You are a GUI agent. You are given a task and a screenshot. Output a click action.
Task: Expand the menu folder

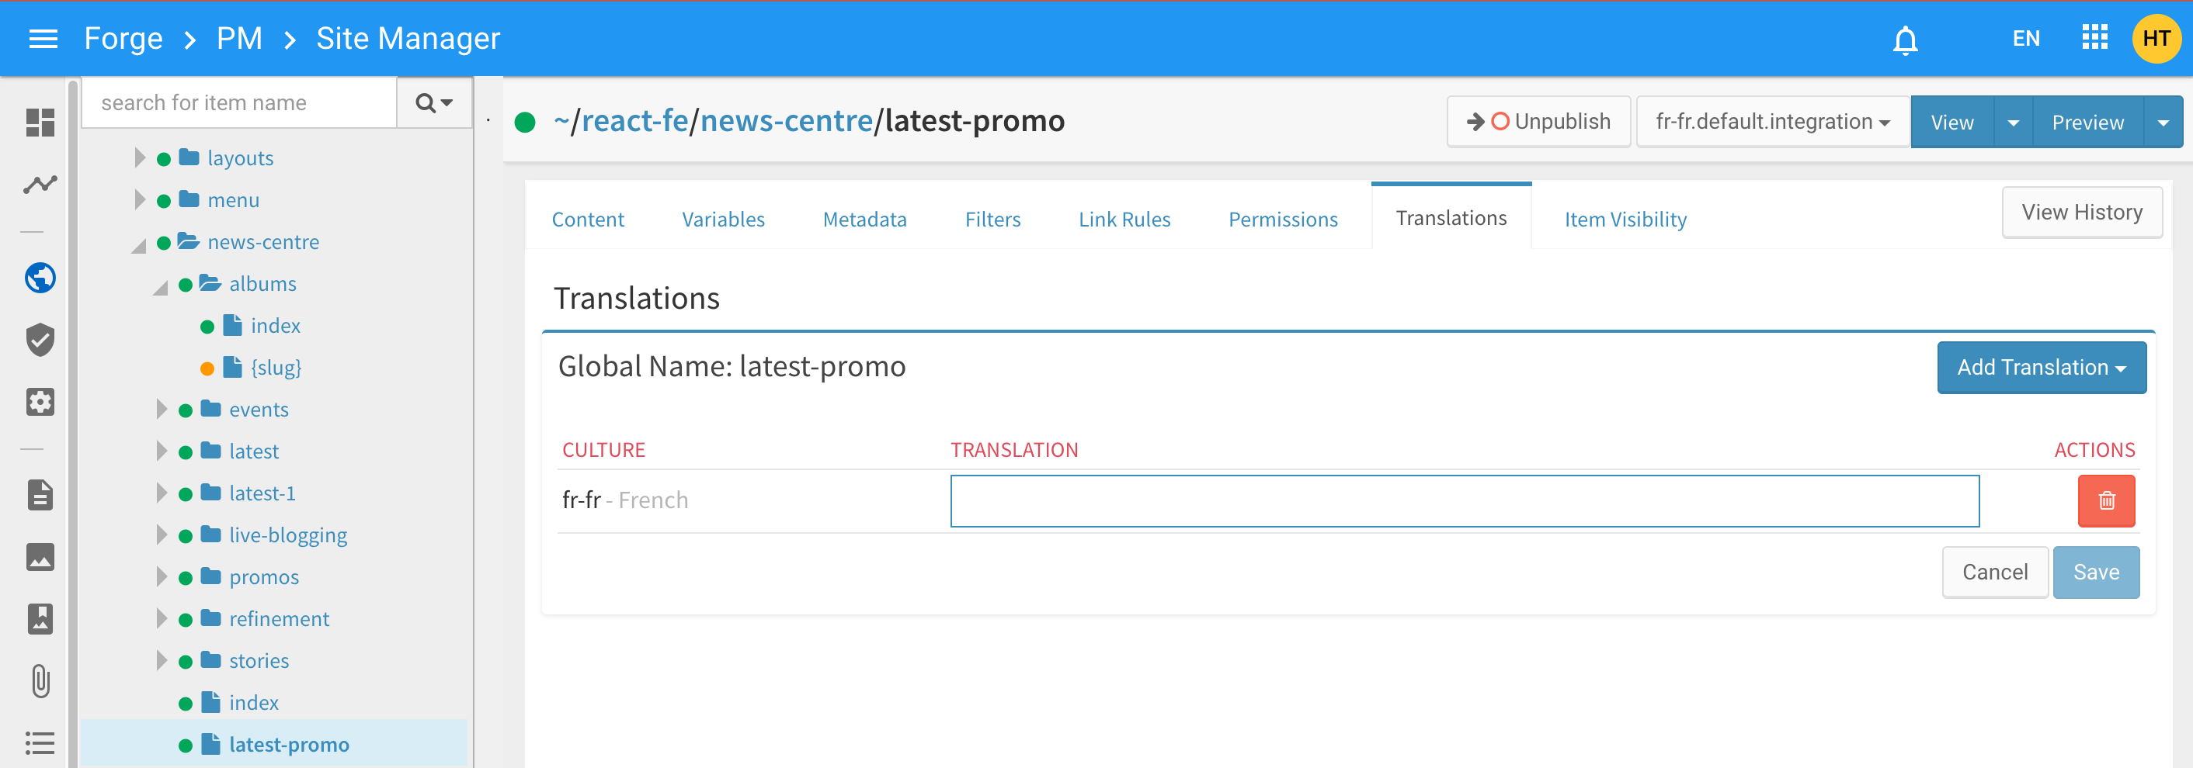click(140, 200)
